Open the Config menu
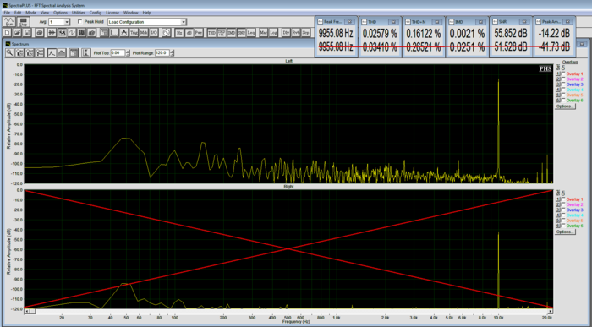 95,13
